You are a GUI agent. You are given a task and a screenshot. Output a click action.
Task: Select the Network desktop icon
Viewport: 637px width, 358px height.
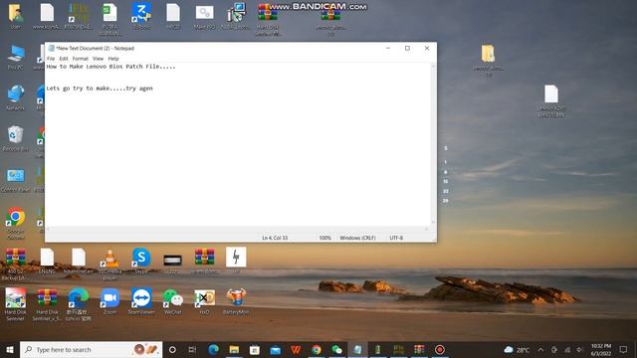16,97
